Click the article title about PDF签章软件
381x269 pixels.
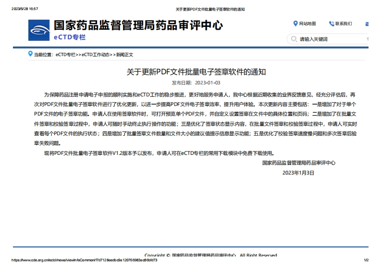(x=196, y=72)
